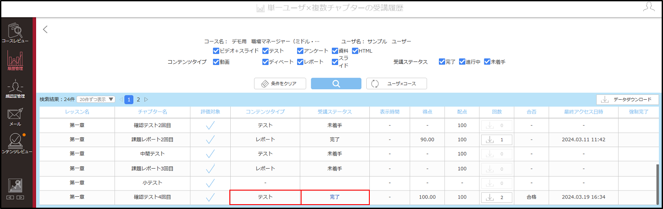Screen dimensions: 663x209
Task: Click 完了 status link for 確認テスト4回目
Action: tap(335, 197)
